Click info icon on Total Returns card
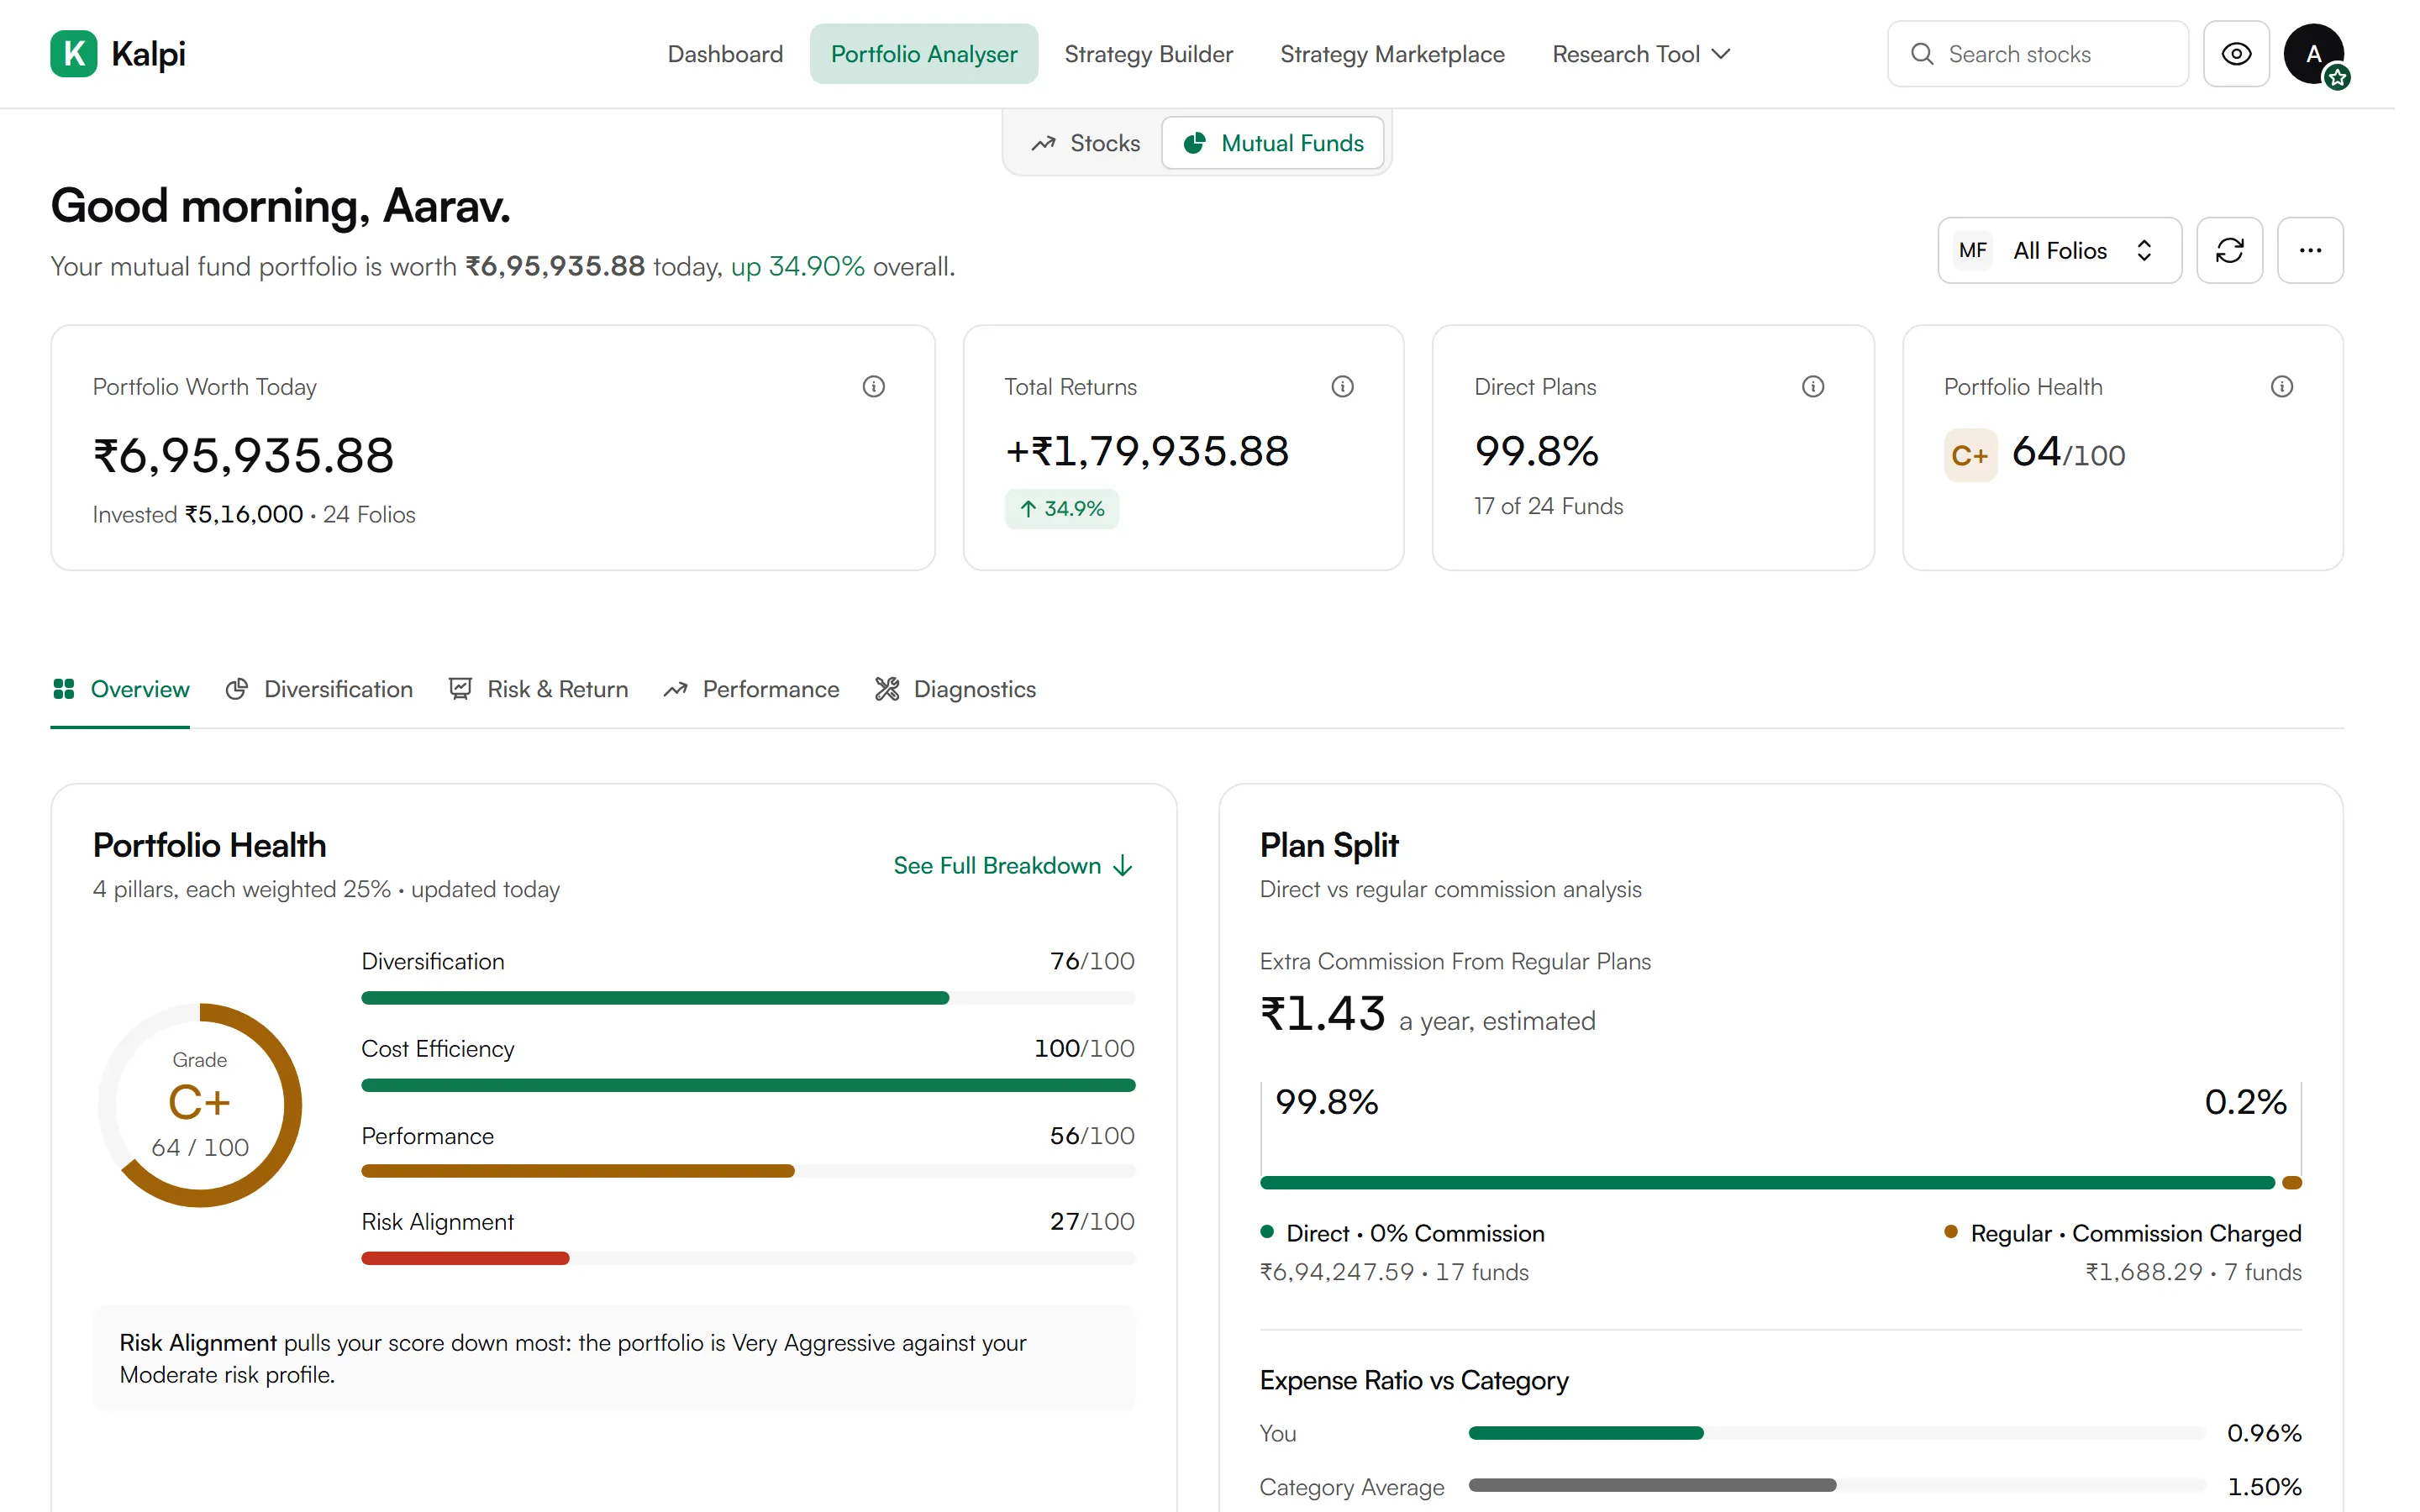The width and height of the screenshot is (2420, 1512). [1342, 387]
